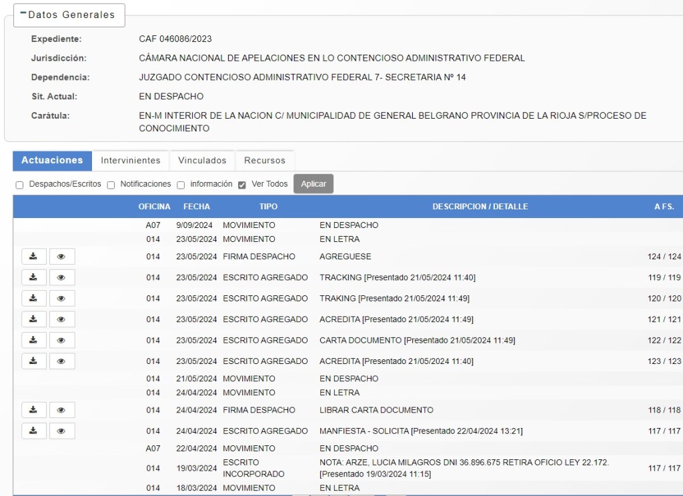This screenshot has width=683, height=496.
Task: View the AGREGUESE firma despacho document
Action: tap(62, 257)
